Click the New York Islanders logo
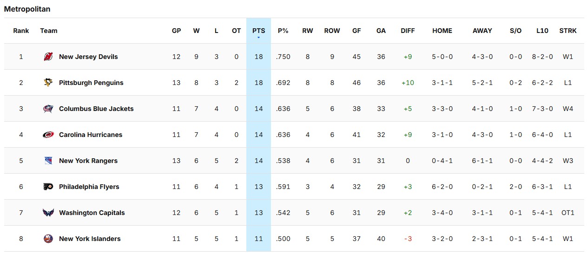 [48, 239]
